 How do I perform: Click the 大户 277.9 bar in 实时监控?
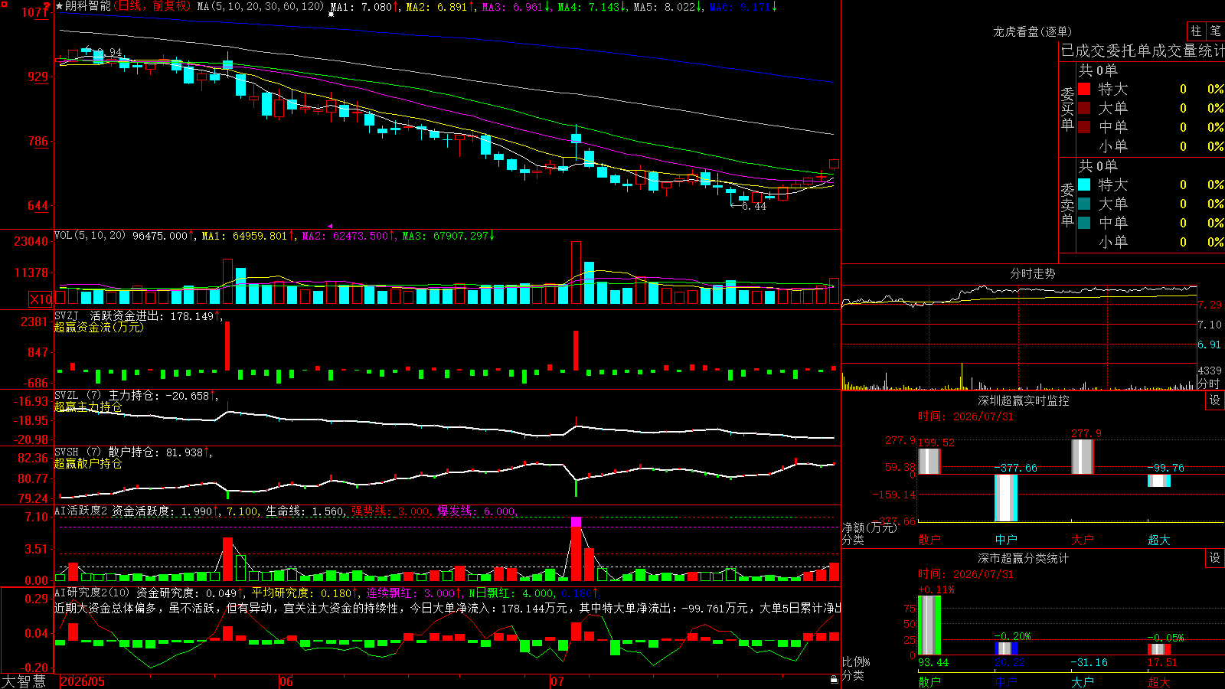click(1083, 457)
